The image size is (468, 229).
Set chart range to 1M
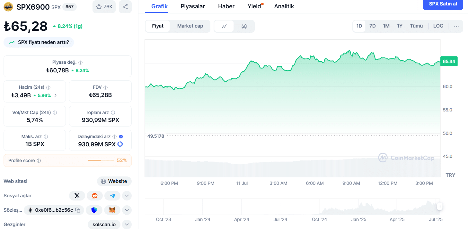386,26
